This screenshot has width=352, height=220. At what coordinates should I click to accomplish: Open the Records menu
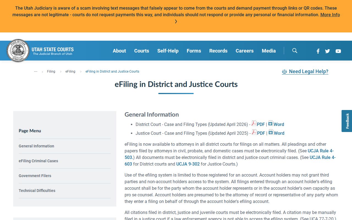[x=218, y=51]
